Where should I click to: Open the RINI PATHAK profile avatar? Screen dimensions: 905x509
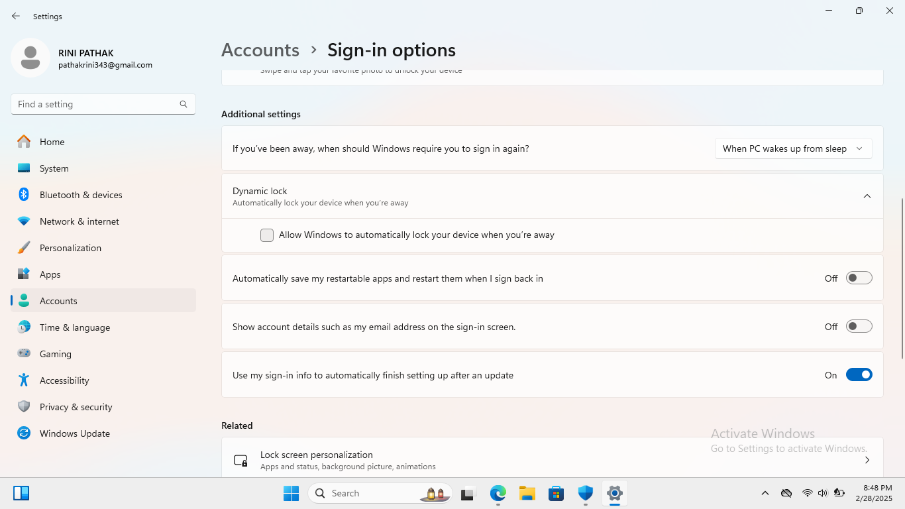click(30, 58)
